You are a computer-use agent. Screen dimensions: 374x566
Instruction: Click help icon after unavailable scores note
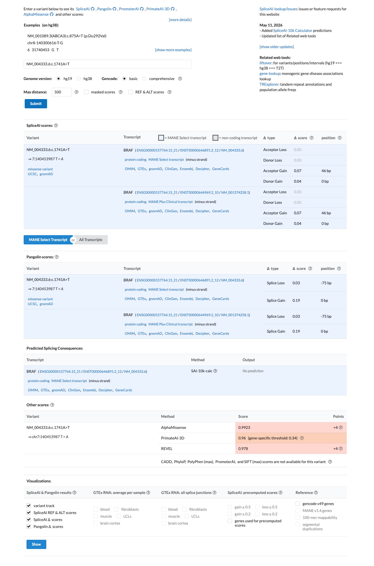pos(330,462)
